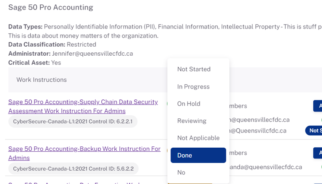Open the dark blue Not Started status badge
Viewport: 322px width, 184px height.
(314, 130)
